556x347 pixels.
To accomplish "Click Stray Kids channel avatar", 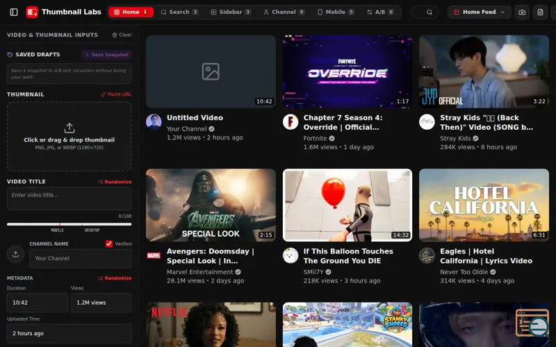I will 427,122.
